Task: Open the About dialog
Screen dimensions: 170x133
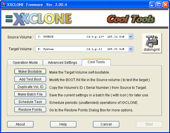Action: tap(20, 124)
